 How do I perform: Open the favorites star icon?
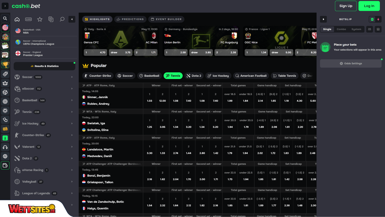40,19
